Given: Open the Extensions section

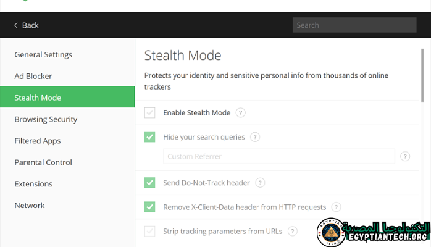Looking at the screenshot, I should 33,184.
